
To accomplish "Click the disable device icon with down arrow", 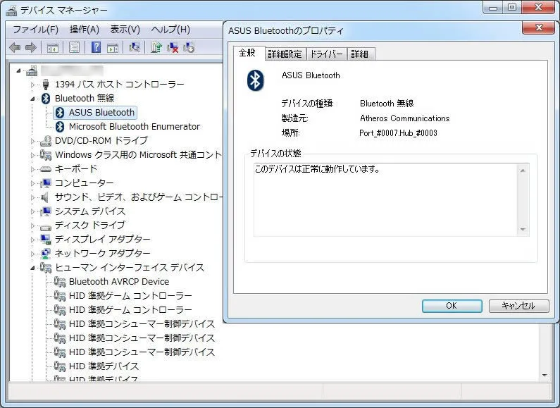I will tap(189, 47).
